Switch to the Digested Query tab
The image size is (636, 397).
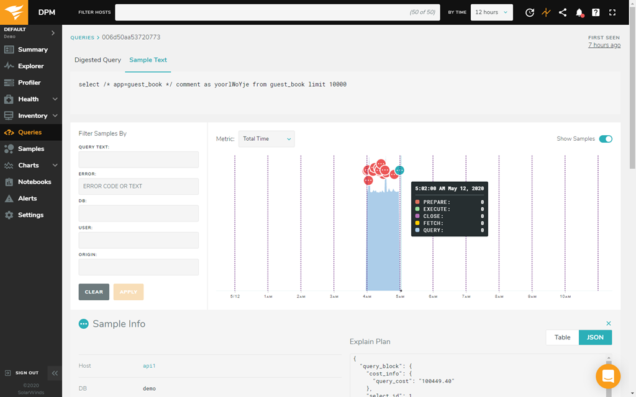pyautogui.click(x=98, y=60)
